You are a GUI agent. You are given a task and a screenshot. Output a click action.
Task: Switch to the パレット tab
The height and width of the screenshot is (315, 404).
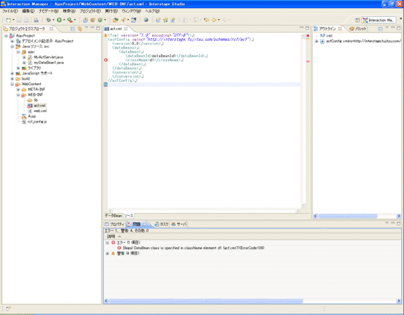[358, 29]
